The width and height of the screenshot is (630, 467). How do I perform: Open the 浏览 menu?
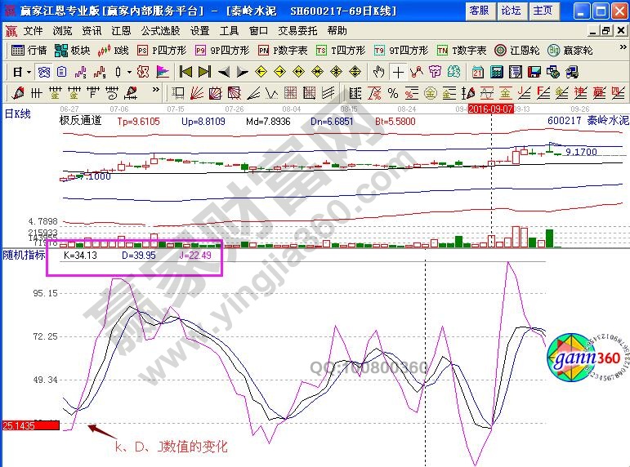point(62,31)
